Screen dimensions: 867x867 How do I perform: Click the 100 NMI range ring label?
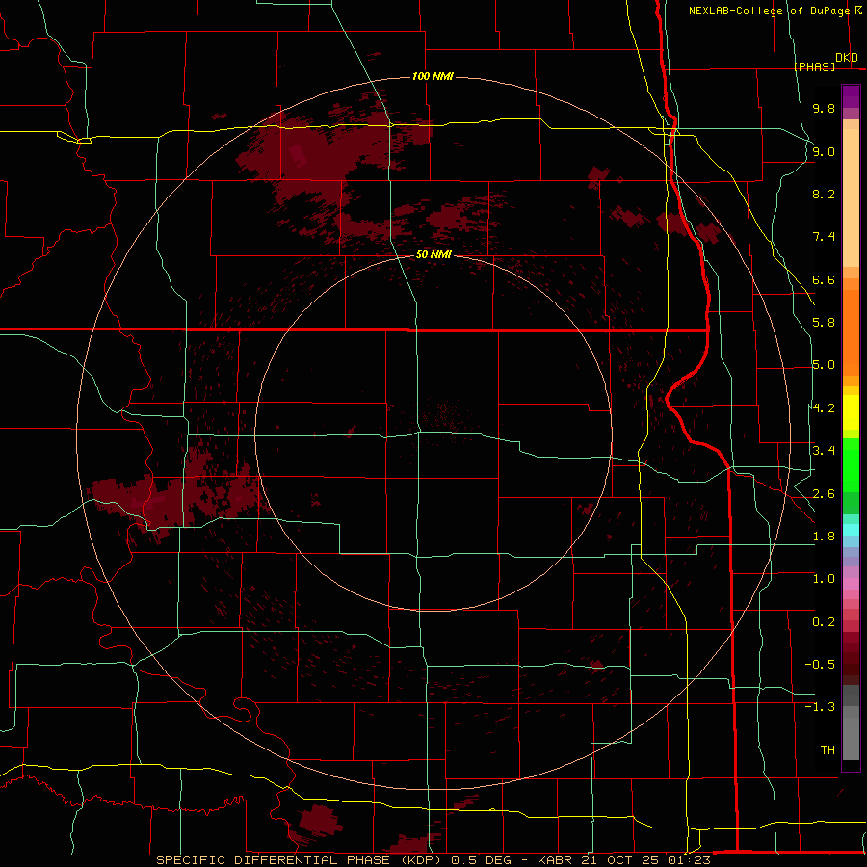pos(433,76)
